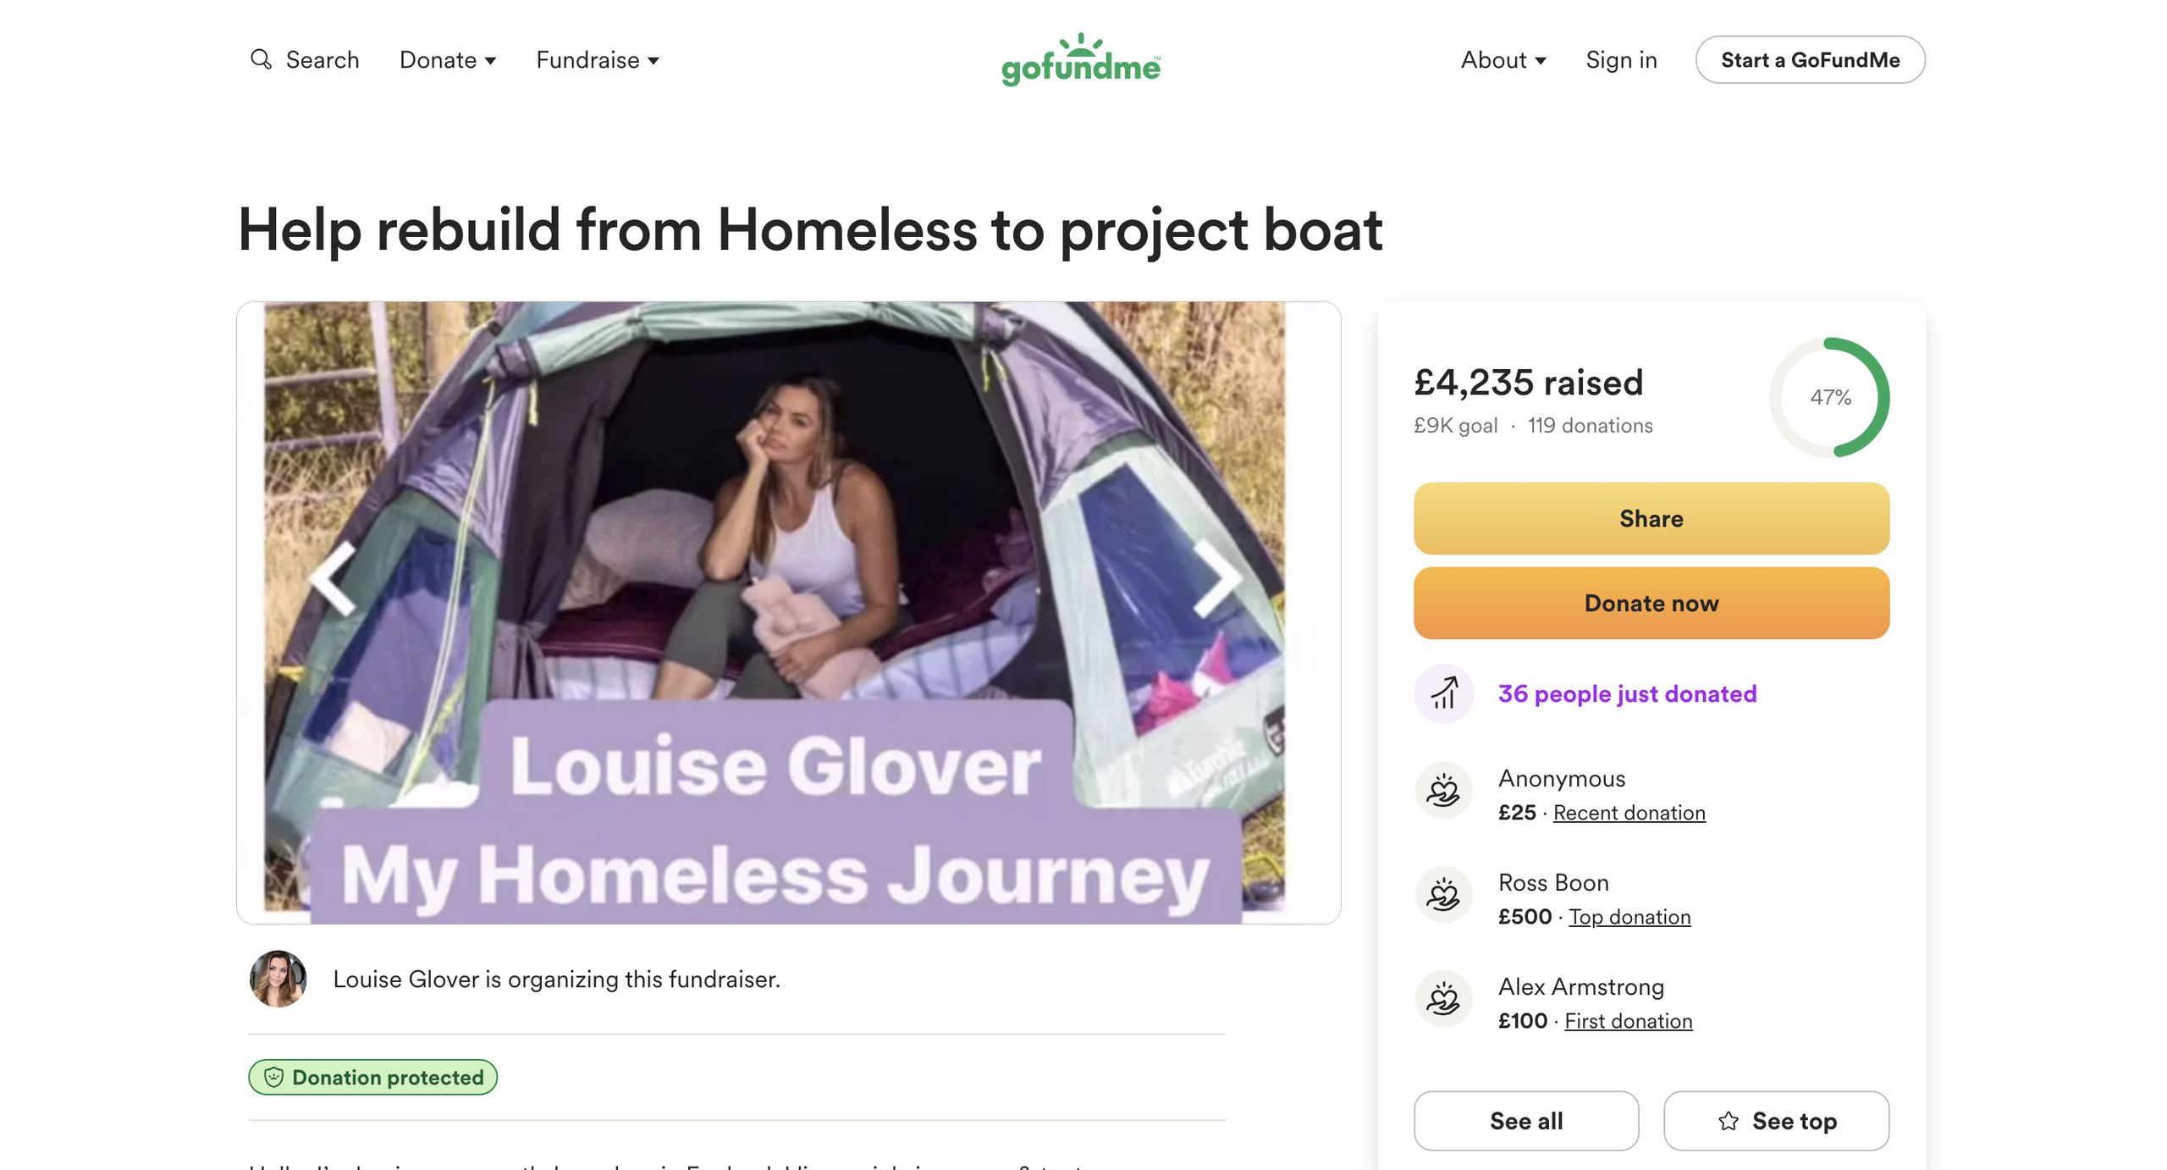
Task: Show previous photo with left arrow
Action: [334, 579]
